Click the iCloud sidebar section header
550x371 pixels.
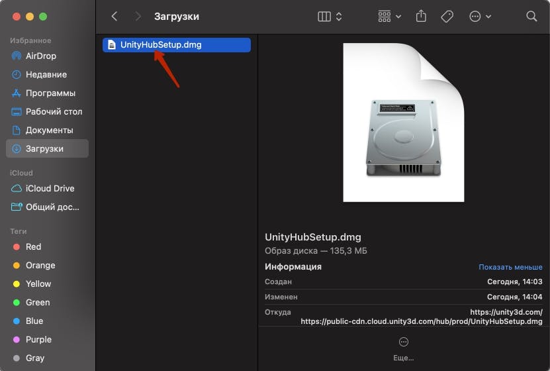click(x=21, y=173)
